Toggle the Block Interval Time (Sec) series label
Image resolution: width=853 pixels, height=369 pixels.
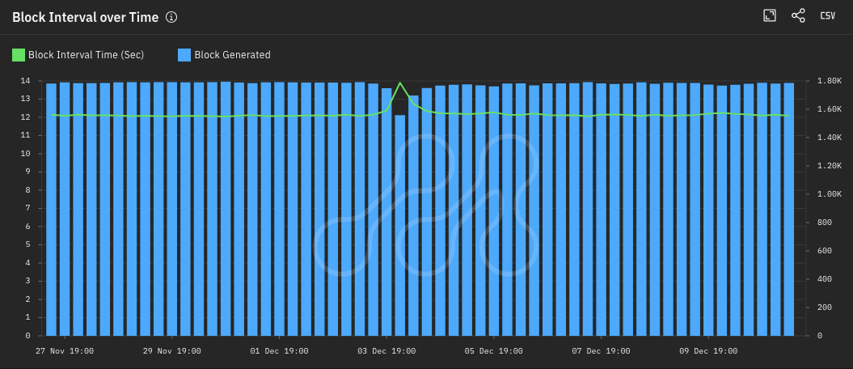click(x=86, y=55)
